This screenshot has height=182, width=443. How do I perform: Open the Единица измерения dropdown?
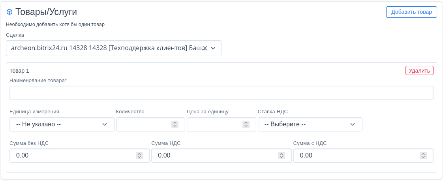[x=62, y=124]
